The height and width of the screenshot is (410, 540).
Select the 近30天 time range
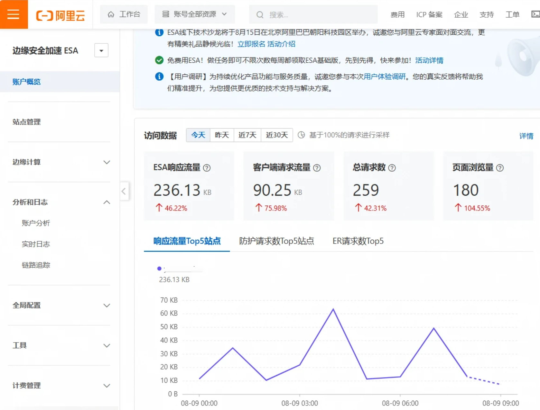[277, 135]
